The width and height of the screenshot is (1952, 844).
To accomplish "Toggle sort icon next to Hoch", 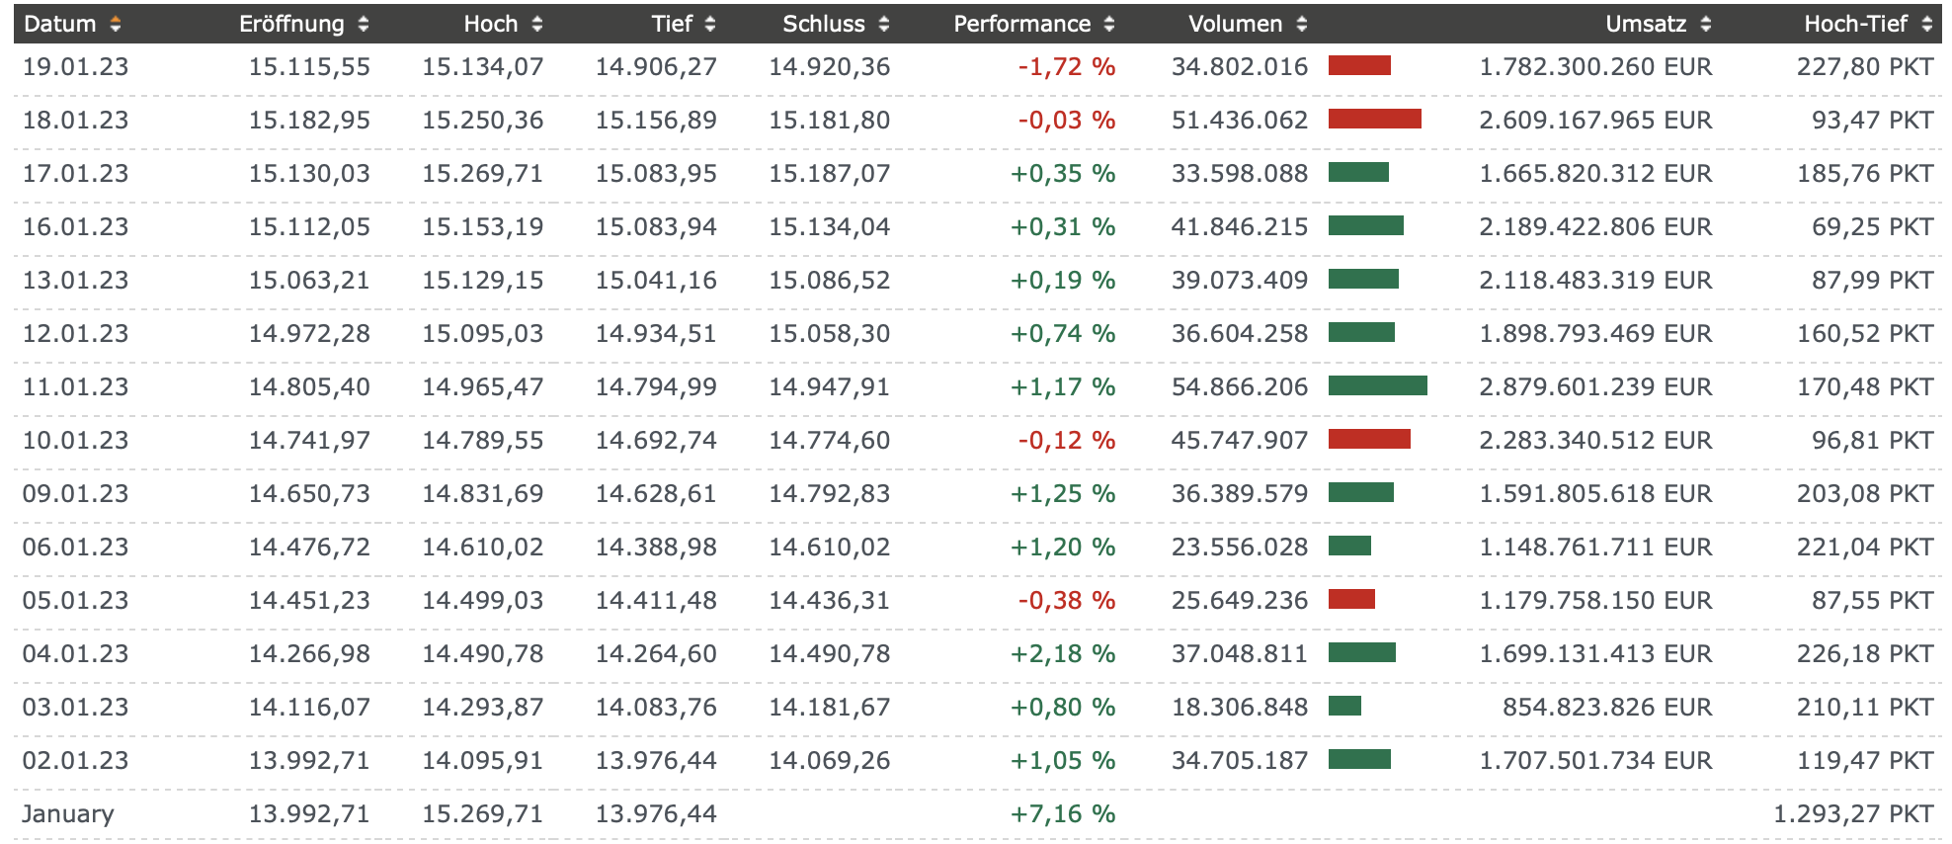I will pyautogui.click(x=536, y=24).
